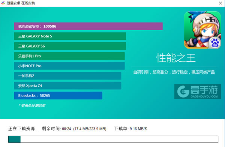
Task: Click the 自研引擎 超高跑分 description line
Action: pos(174,72)
